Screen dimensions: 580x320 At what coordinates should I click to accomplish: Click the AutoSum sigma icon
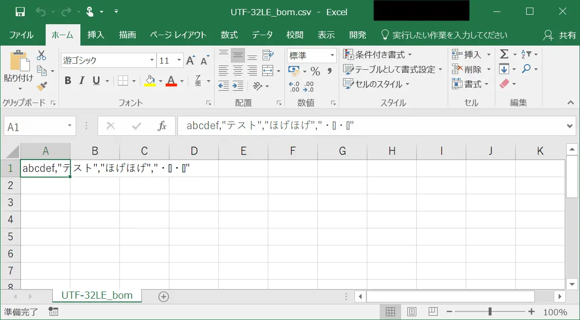504,54
